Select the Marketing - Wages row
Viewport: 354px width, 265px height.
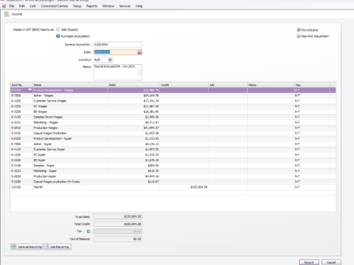(x=173, y=122)
